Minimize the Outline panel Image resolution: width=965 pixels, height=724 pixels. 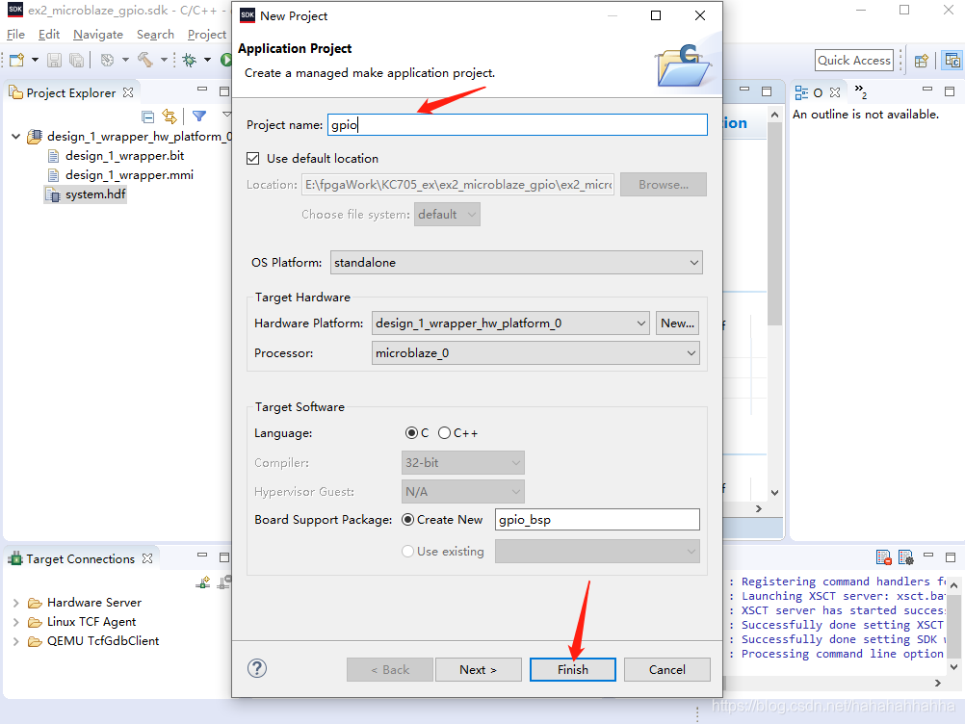coord(927,90)
